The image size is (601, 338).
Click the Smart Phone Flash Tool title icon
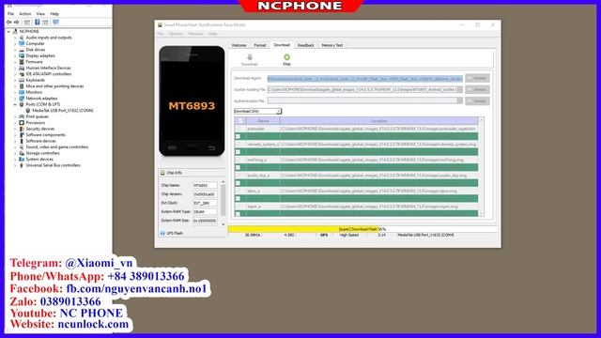pyautogui.click(x=160, y=25)
